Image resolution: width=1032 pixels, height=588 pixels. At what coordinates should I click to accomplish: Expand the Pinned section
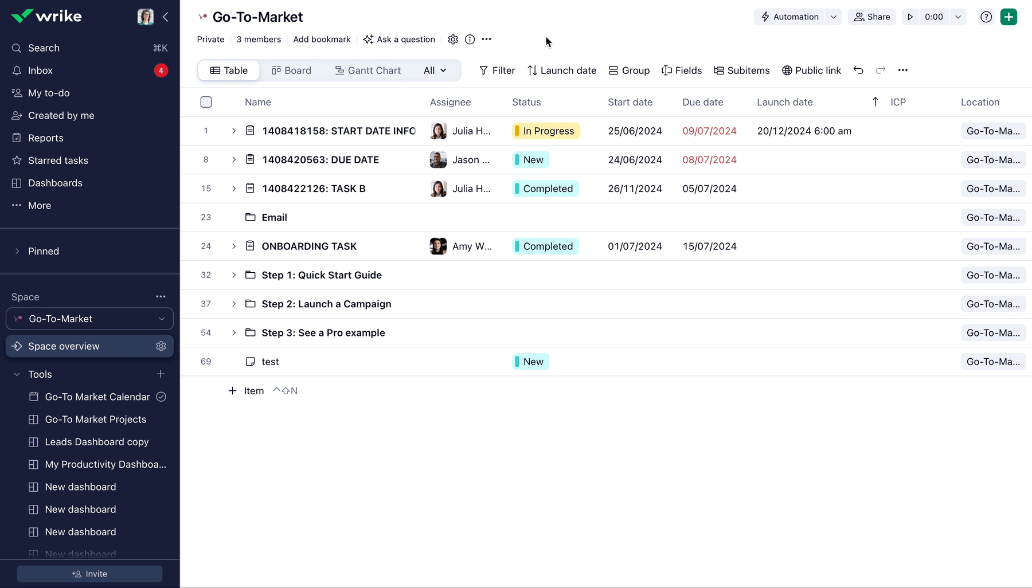pyautogui.click(x=17, y=251)
